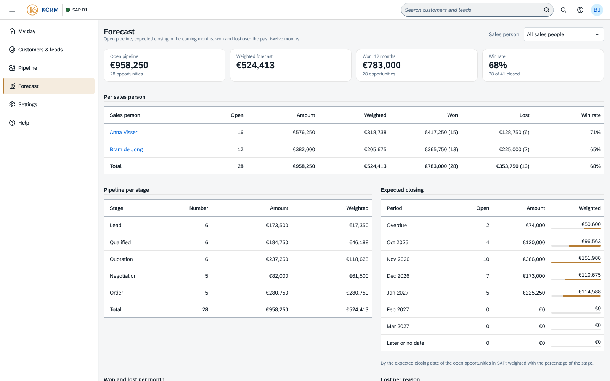
Task: Click the Help circle icon in sidebar
Action: coord(12,123)
